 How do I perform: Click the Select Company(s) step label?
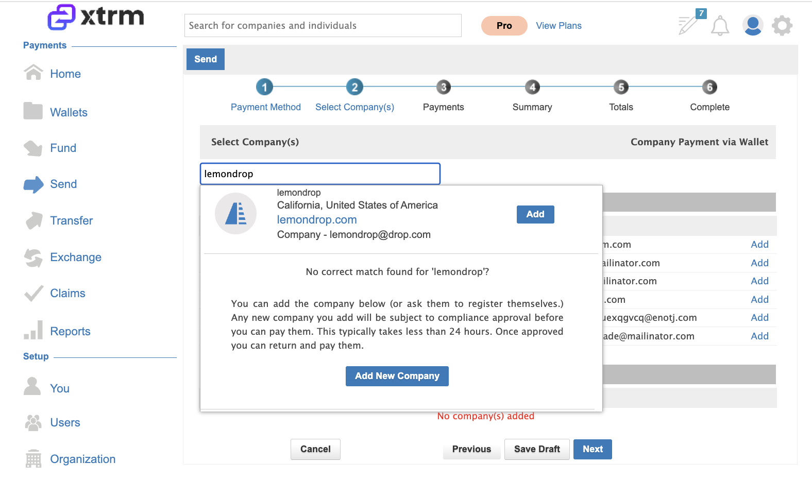(354, 107)
